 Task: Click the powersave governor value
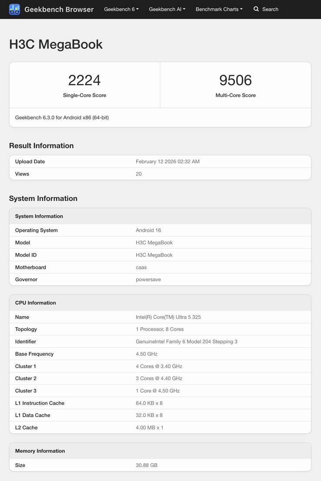pyautogui.click(x=148, y=279)
